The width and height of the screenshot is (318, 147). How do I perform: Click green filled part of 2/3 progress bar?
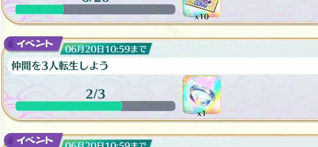pos(69,106)
